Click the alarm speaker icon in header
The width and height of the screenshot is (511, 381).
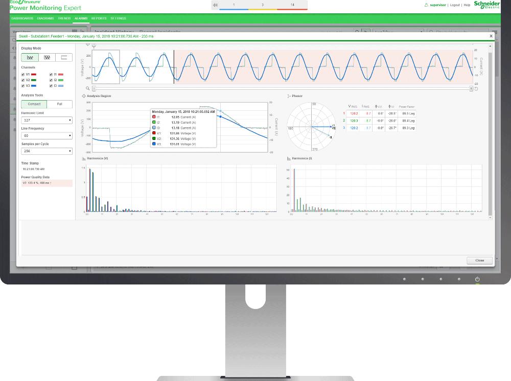pyautogui.click(x=216, y=5)
